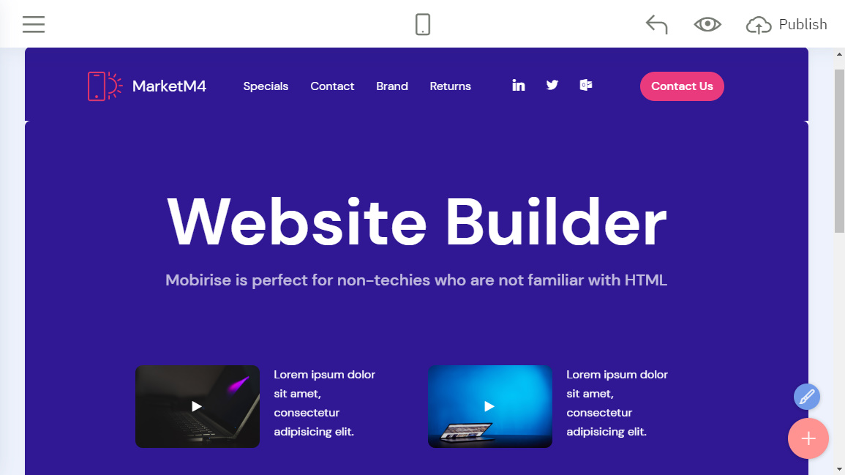Play the dark laptop video thumbnail

coord(198,406)
